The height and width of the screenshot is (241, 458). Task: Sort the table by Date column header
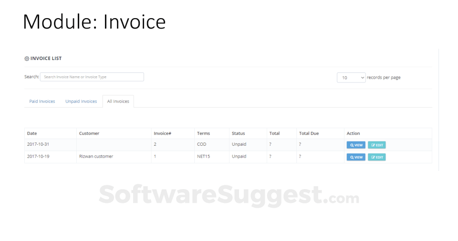coord(32,133)
